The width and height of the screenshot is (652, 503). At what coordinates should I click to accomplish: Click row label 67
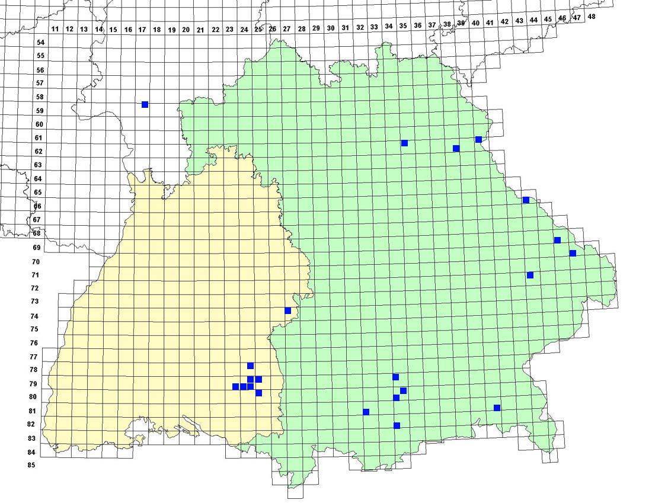(x=37, y=219)
